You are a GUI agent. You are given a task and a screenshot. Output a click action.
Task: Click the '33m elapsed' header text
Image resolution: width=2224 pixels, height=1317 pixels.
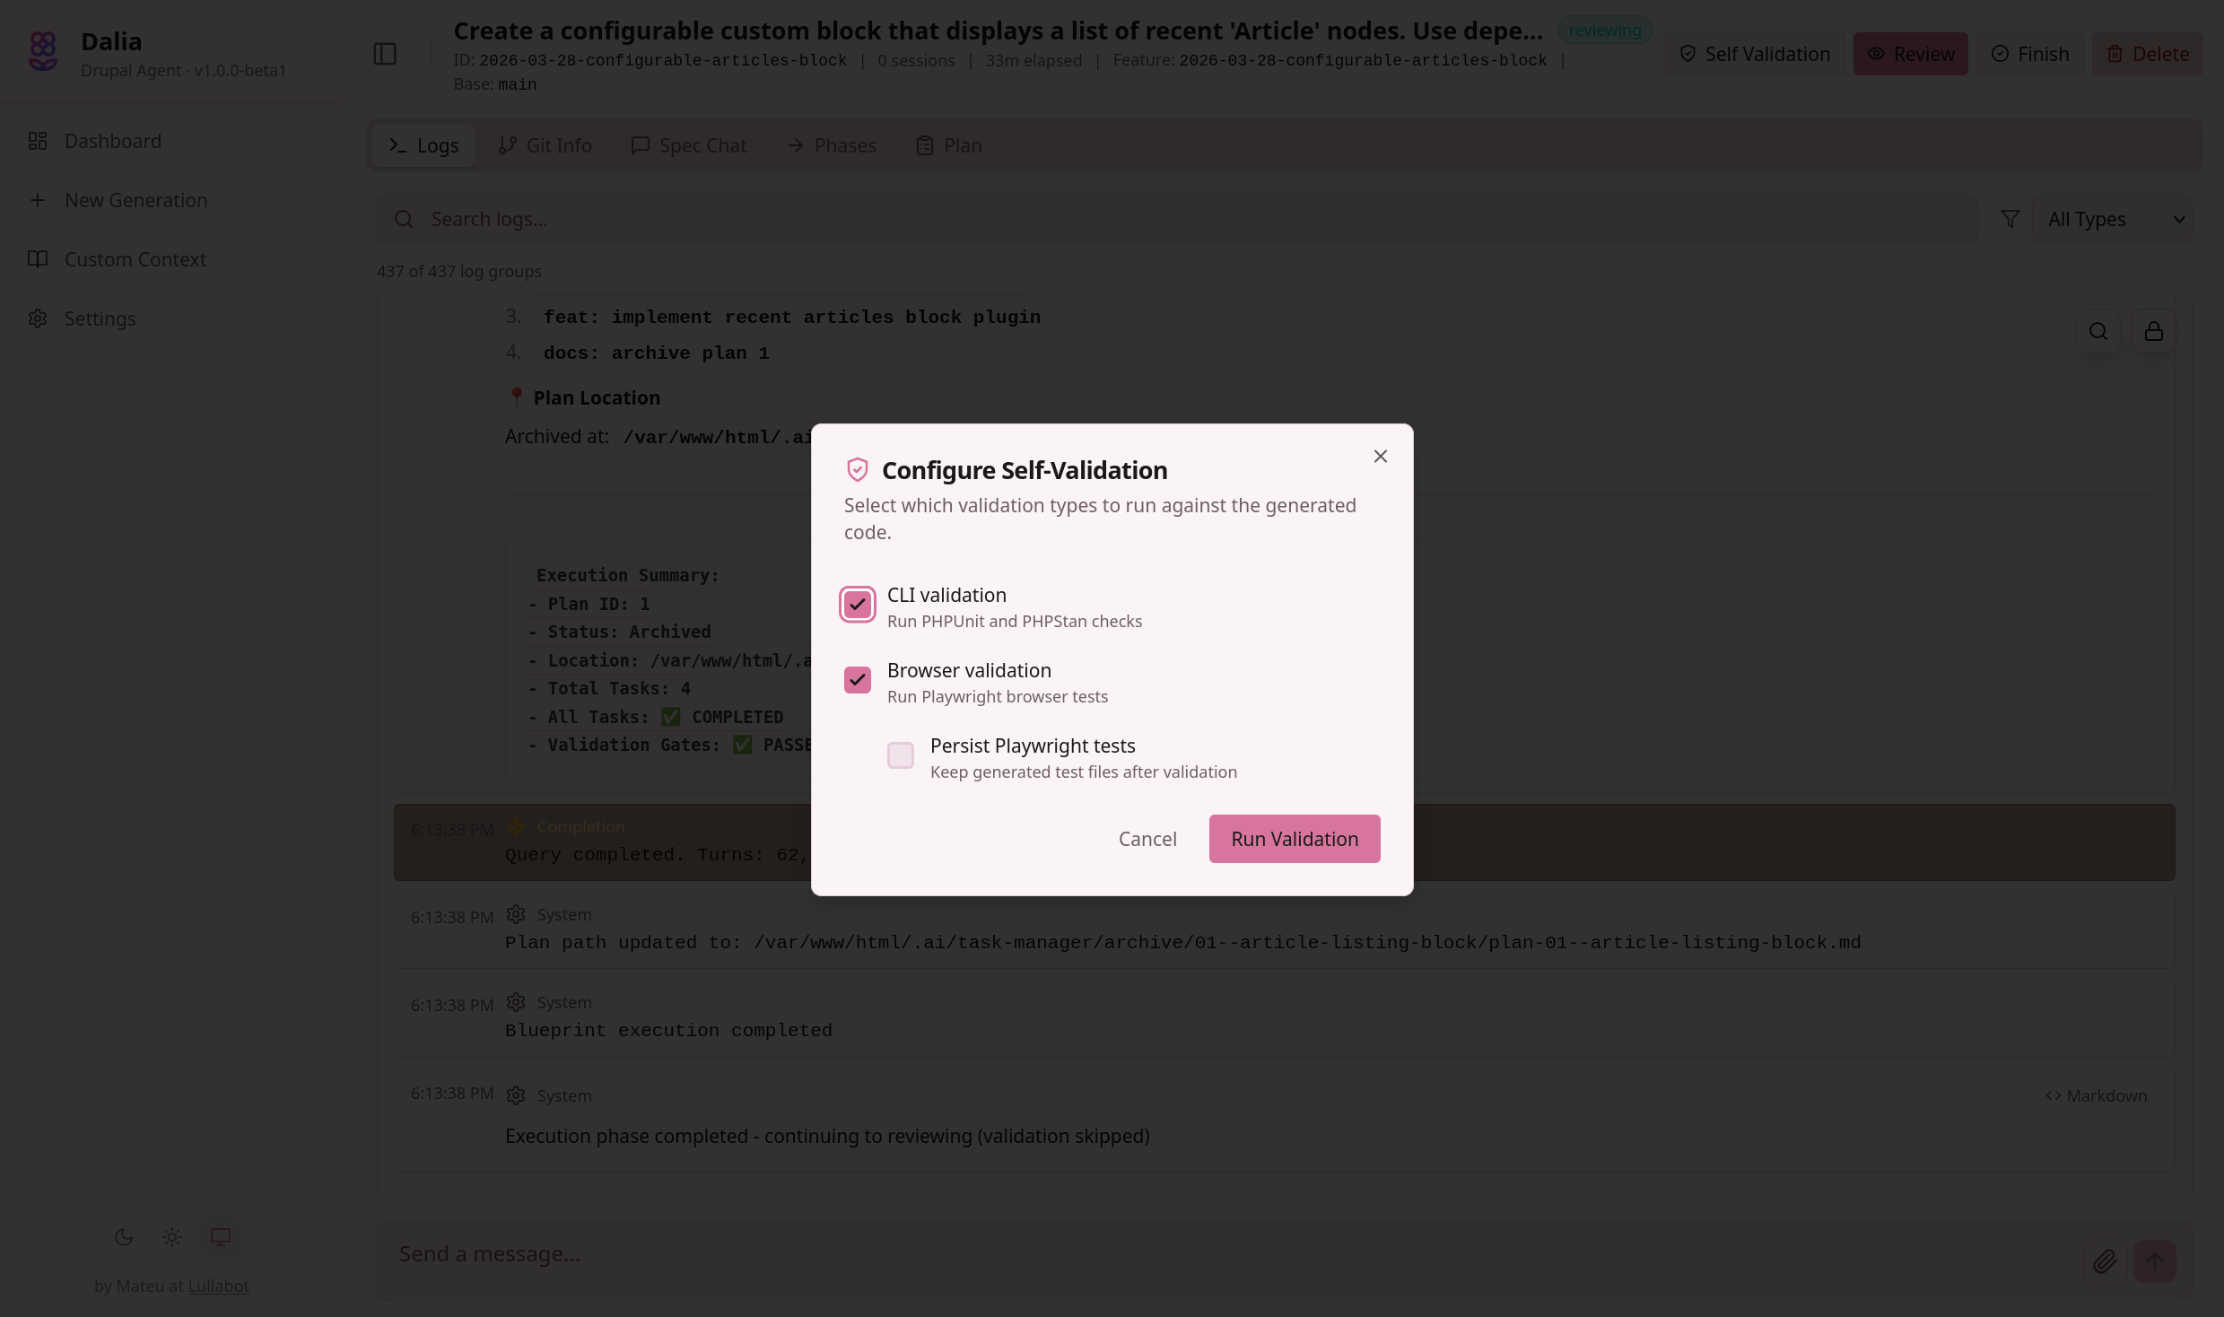(x=1034, y=60)
